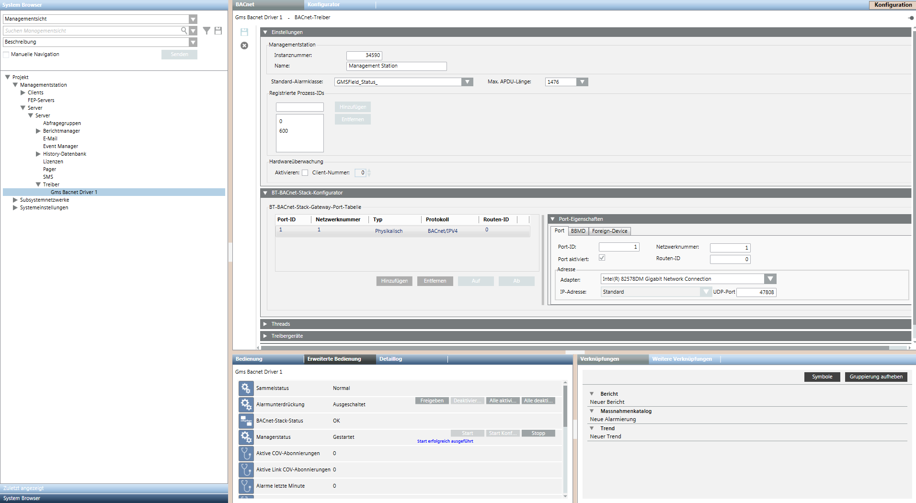916x503 pixels.
Task: Click the Stopp button for Managerstatus
Action: (x=538, y=433)
